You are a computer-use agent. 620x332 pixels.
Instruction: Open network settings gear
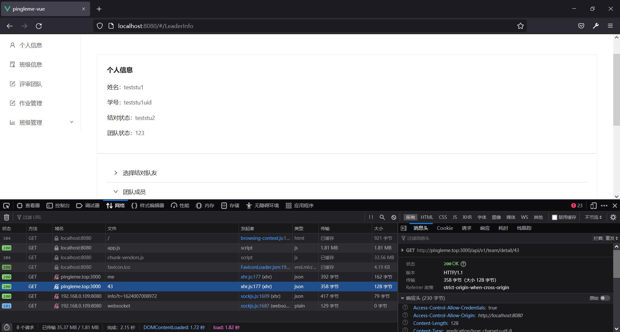[613, 217]
